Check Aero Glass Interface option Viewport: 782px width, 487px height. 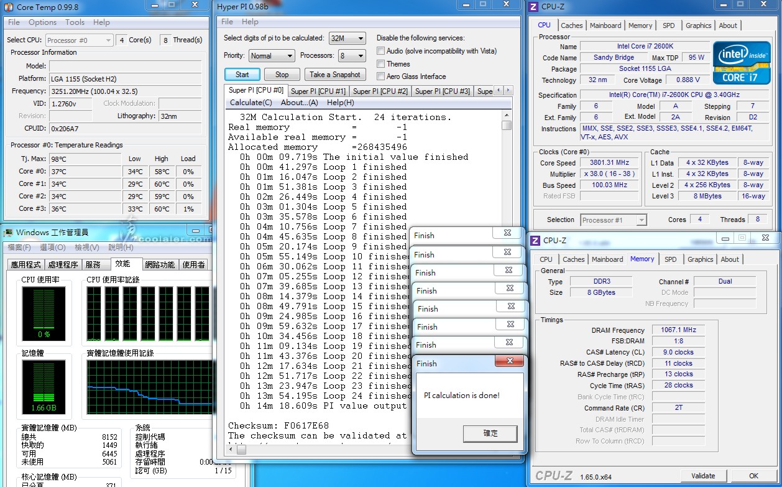click(x=380, y=77)
